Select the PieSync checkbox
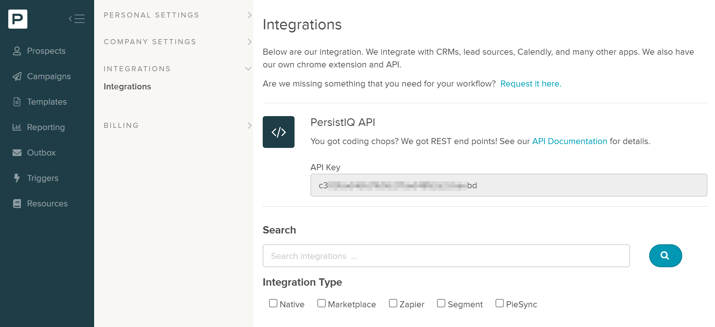715x327 pixels. (500, 303)
